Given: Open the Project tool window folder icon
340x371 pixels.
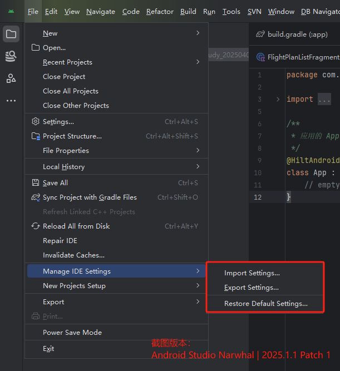Looking at the screenshot, I should tap(11, 34).
